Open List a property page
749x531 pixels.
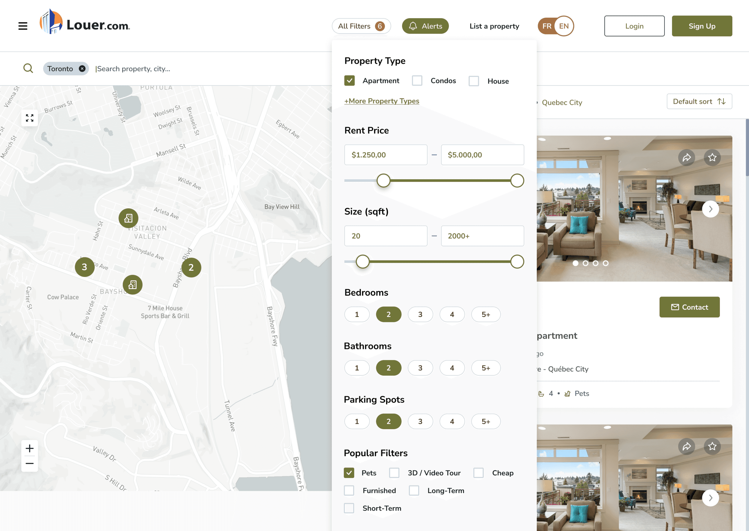(494, 26)
